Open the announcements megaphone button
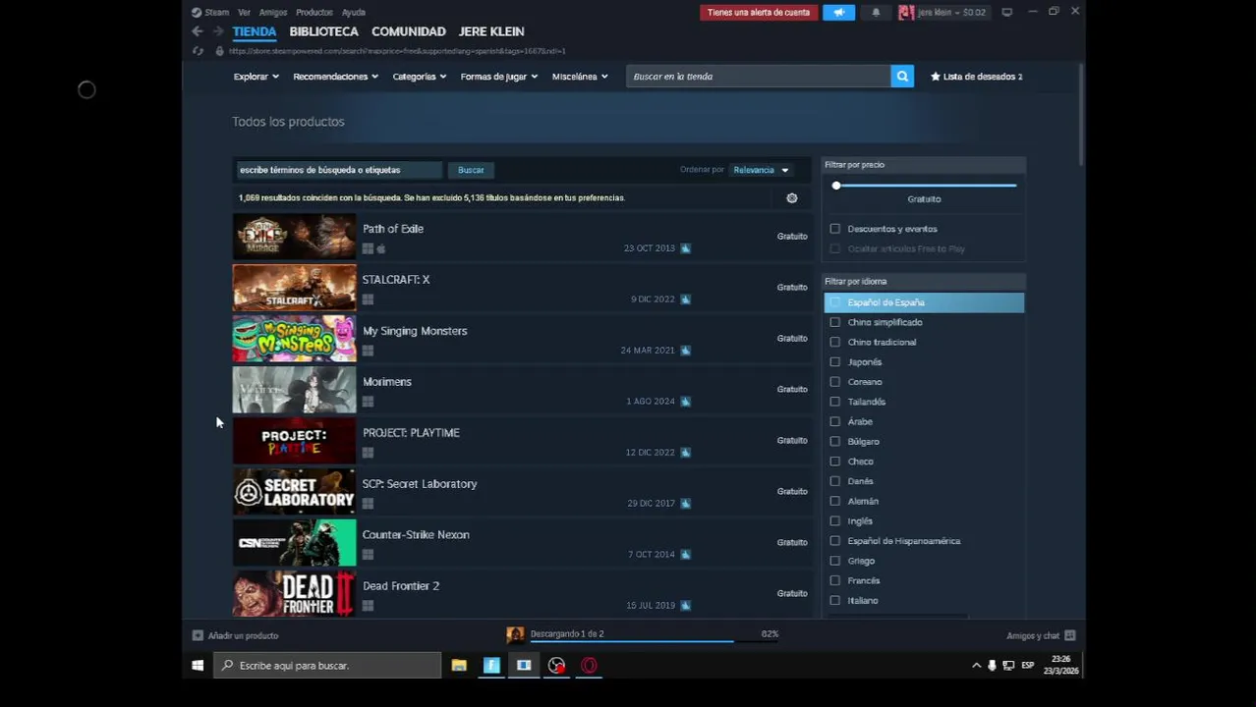The width and height of the screenshot is (1256, 707). click(x=838, y=13)
